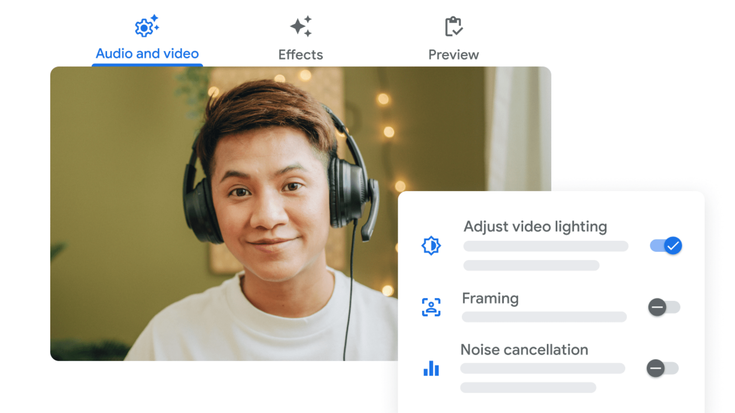Click the Adjust video lighting label

pos(535,226)
